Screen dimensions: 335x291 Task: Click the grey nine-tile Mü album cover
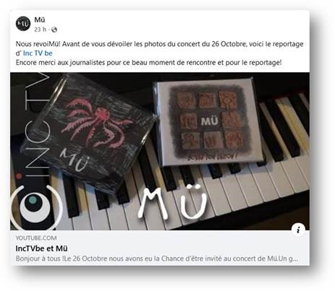(208, 121)
